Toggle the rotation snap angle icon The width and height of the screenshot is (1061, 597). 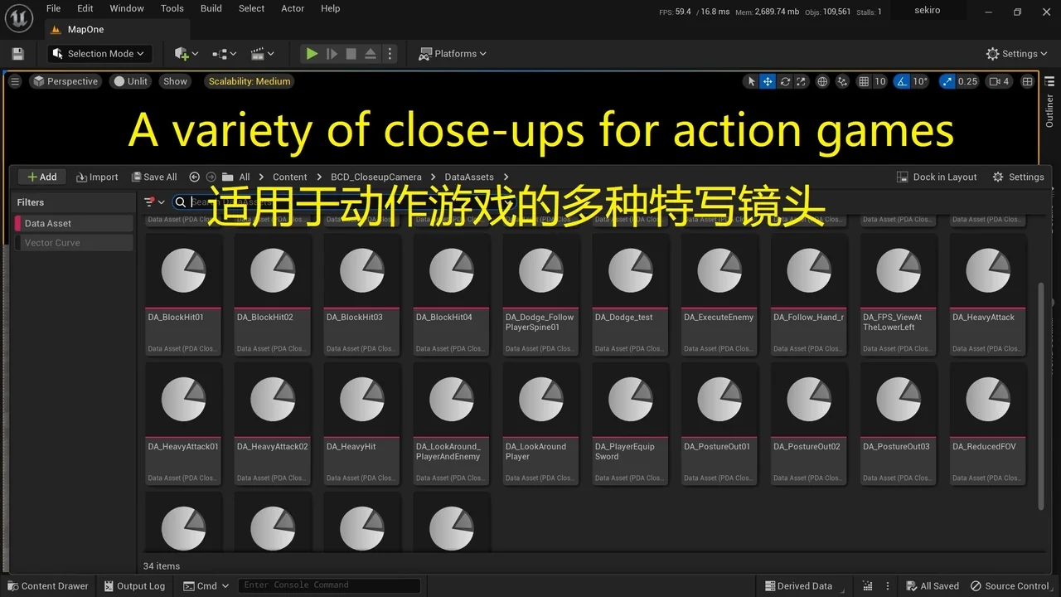coord(901,81)
